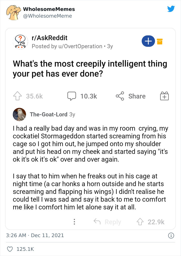Viewport: 181px width, 256px height.
Task: Click the WholesomeMemes dog avatar
Action: point(13,12)
